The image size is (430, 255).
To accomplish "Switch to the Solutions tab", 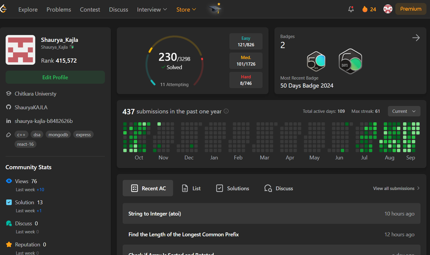I will coord(233,188).
